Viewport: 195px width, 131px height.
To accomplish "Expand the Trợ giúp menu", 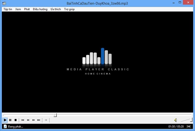I will tap(69, 9).
